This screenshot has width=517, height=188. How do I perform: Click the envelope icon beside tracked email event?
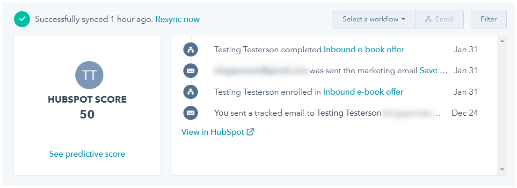pyautogui.click(x=190, y=113)
